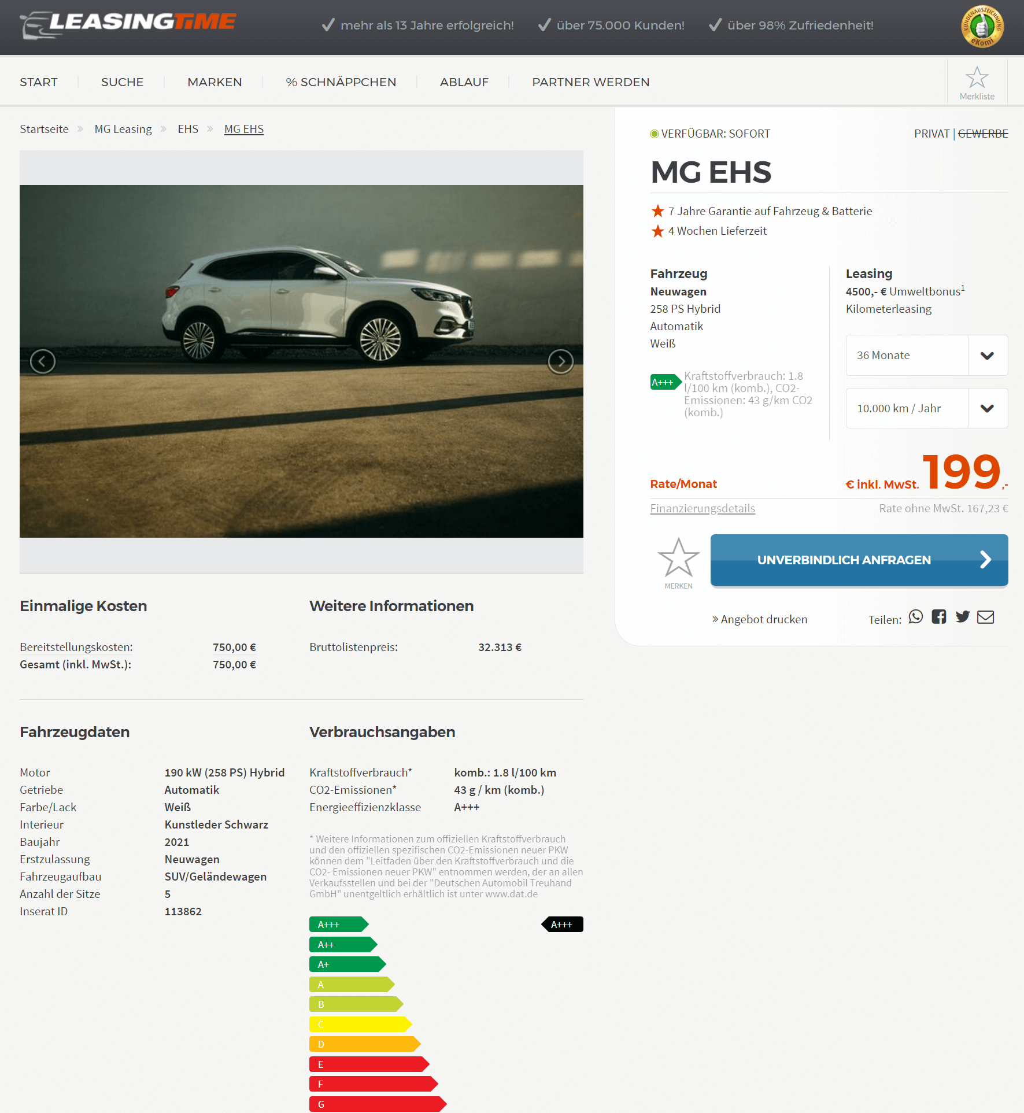Click the A+++ green efficiency bar
Image resolution: width=1024 pixels, height=1113 pixels.
[x=339, y=925]
